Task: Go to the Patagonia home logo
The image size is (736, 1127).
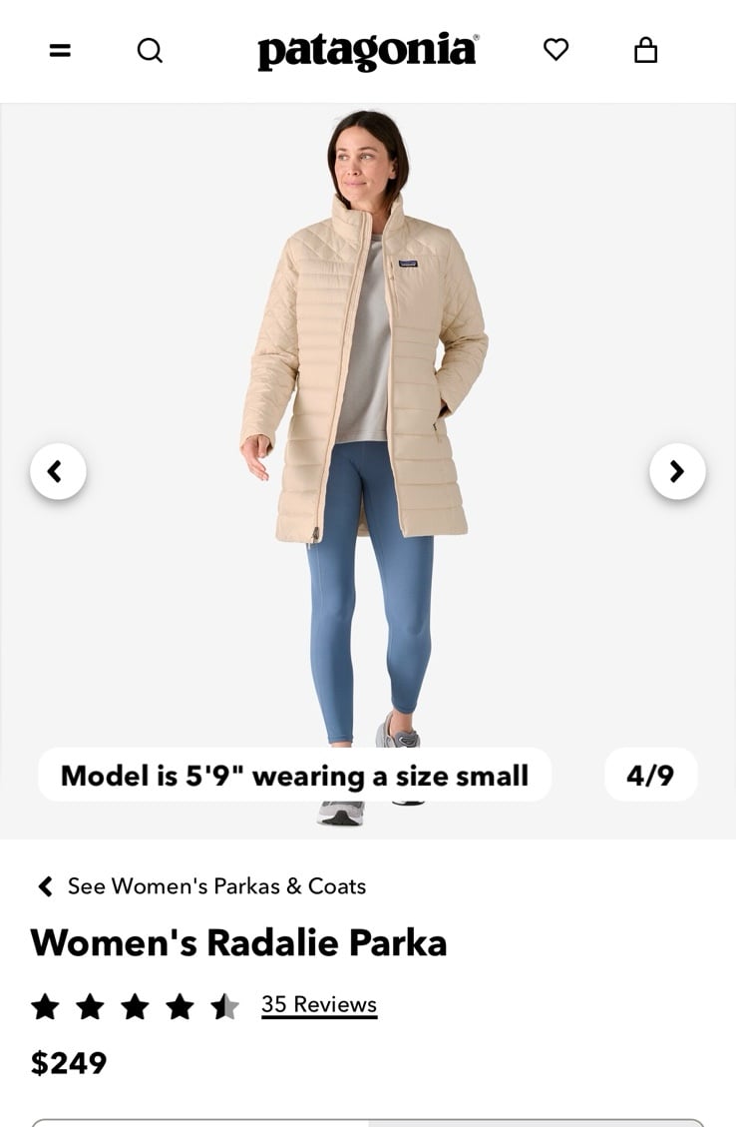Action: click(368, 50)
